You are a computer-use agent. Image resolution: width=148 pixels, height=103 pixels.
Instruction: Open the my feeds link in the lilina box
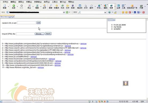click(117, 27)
